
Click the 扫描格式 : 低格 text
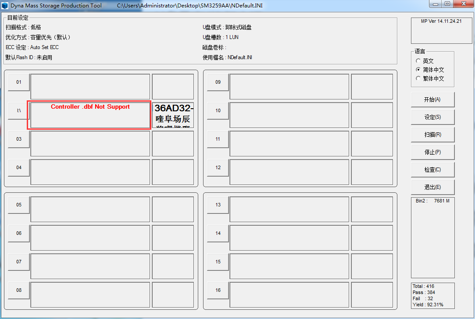point(23,27)
